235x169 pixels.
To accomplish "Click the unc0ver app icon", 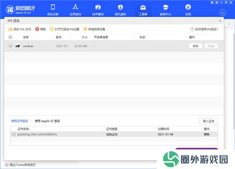I will point(18,46).
